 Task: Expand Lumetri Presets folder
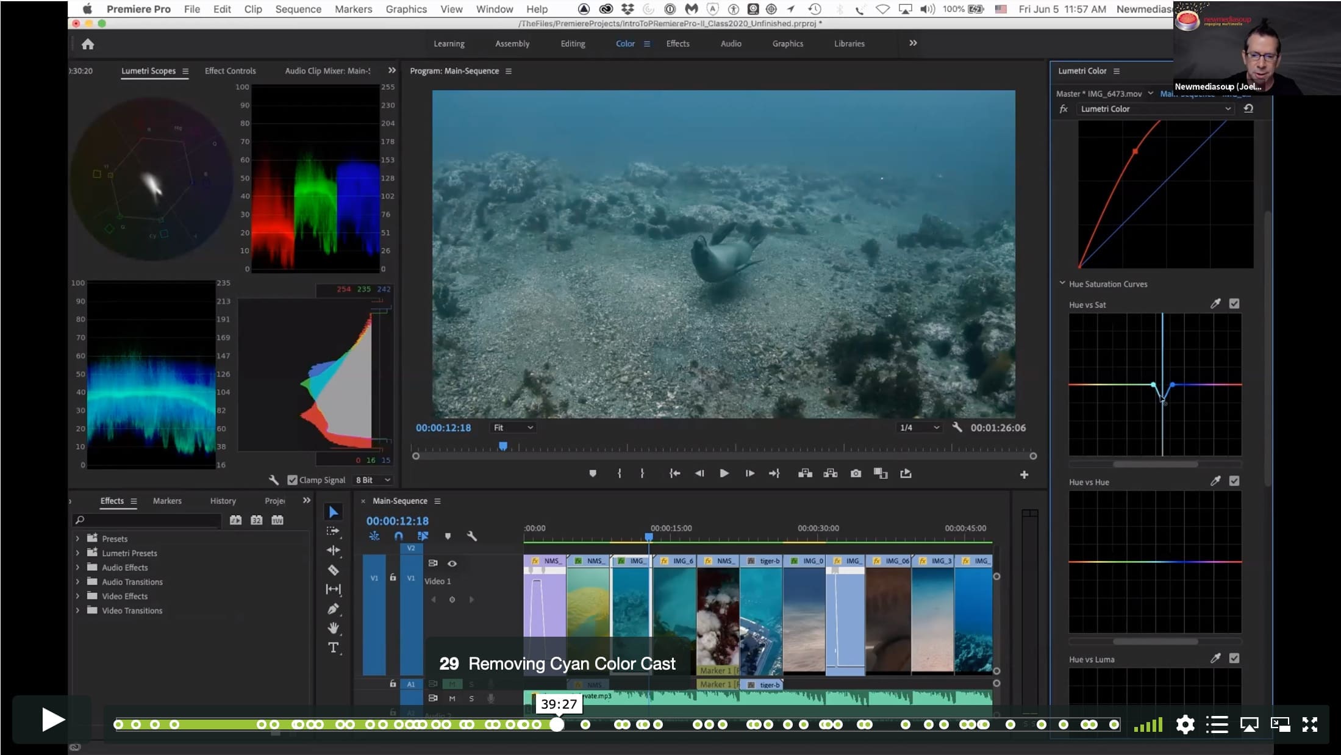click(x=77, y=553)
